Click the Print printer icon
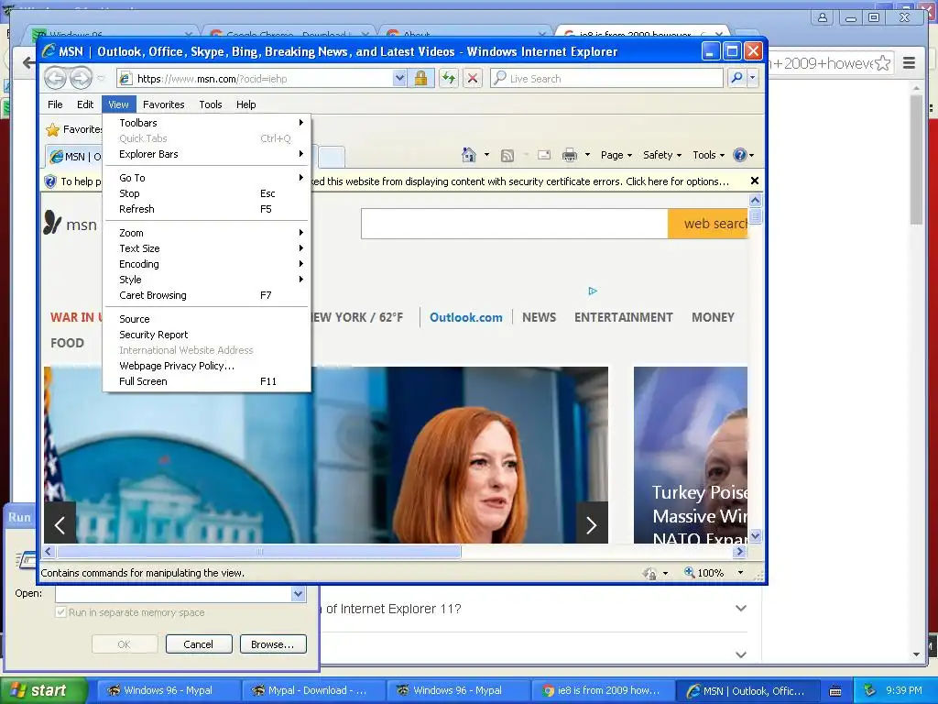This screenshot has width=938, height=704. point(570,156)
